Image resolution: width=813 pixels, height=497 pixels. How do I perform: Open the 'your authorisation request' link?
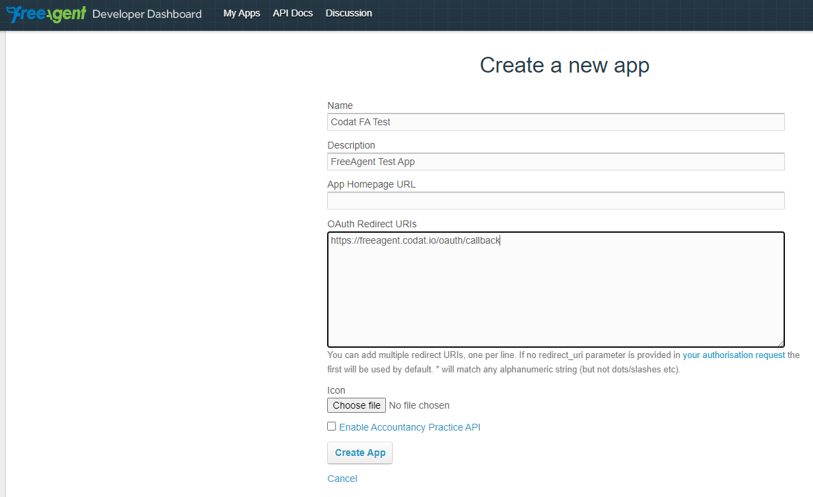click(x=734, y=355)
